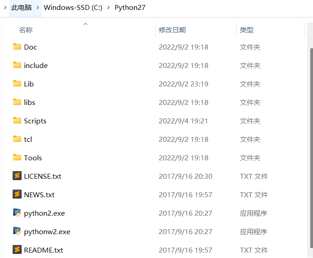Click the Scripts date 2022/9/4 19:21
This screenshot has height=258, width=313.
(x=183, y=121)
